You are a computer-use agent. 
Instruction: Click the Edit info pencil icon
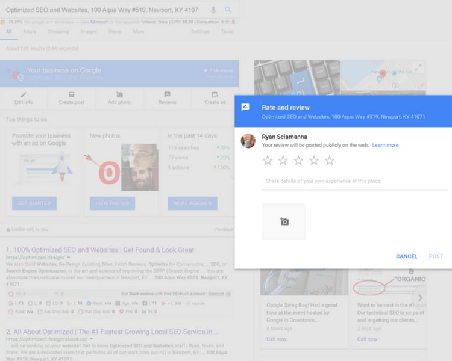(x=24, y=94)
